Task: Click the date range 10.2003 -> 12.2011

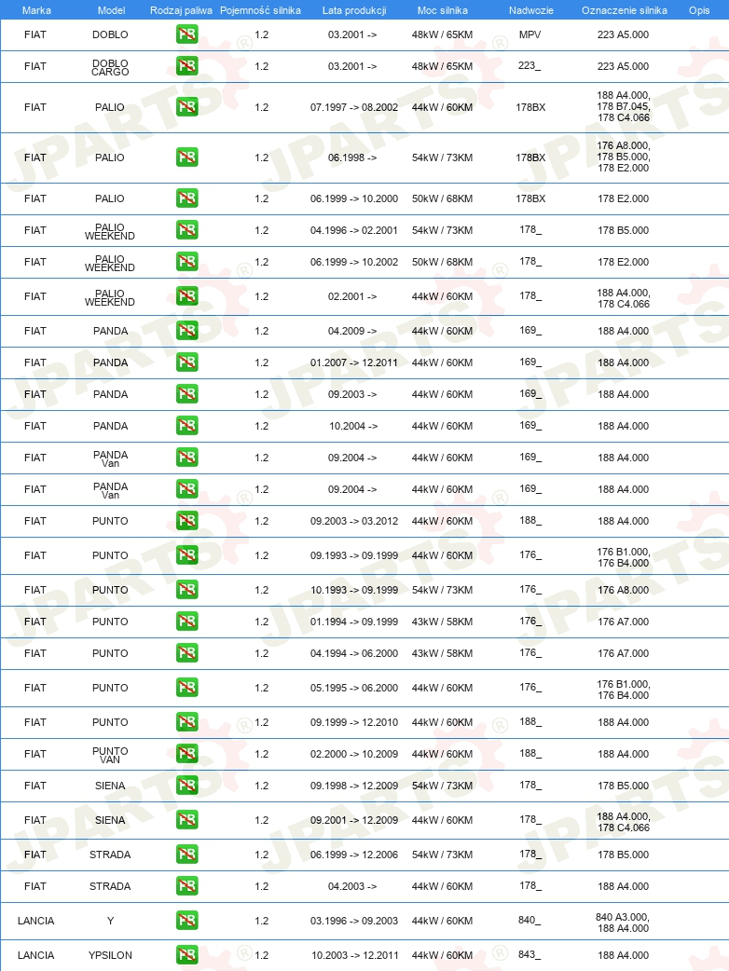Action: 354,955
